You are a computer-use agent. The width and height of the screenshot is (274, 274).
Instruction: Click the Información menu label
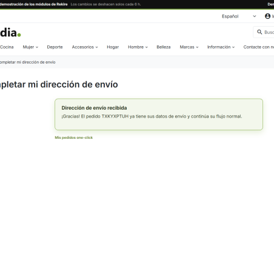tap(219, 47)
